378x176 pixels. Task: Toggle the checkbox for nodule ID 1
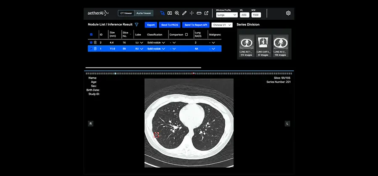[91, 49]
